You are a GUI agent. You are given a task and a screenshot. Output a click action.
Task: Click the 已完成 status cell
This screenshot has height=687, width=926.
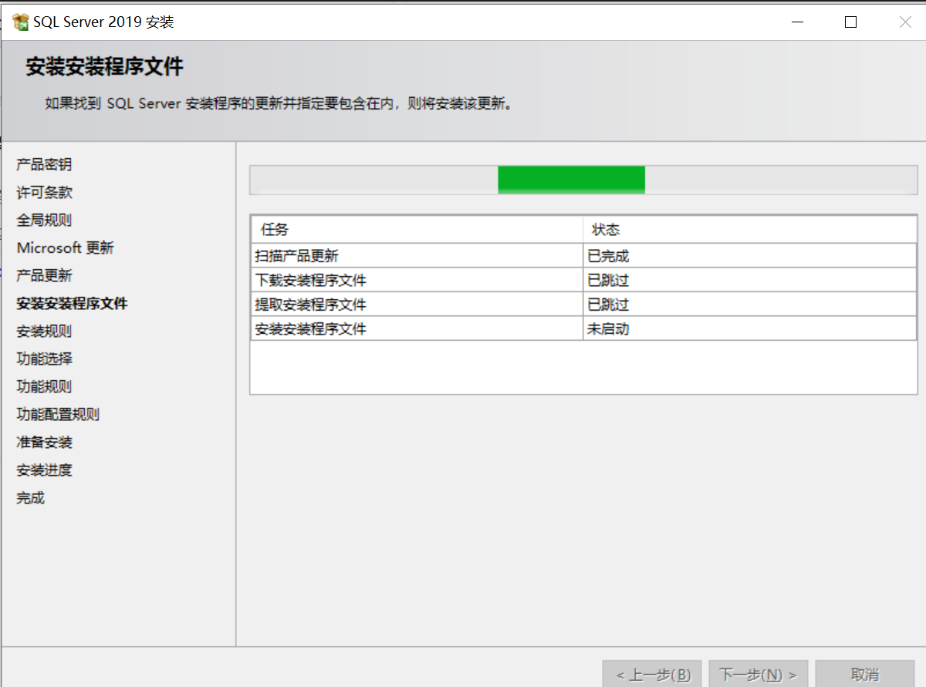pyautogui.click(x=749, y=256)
